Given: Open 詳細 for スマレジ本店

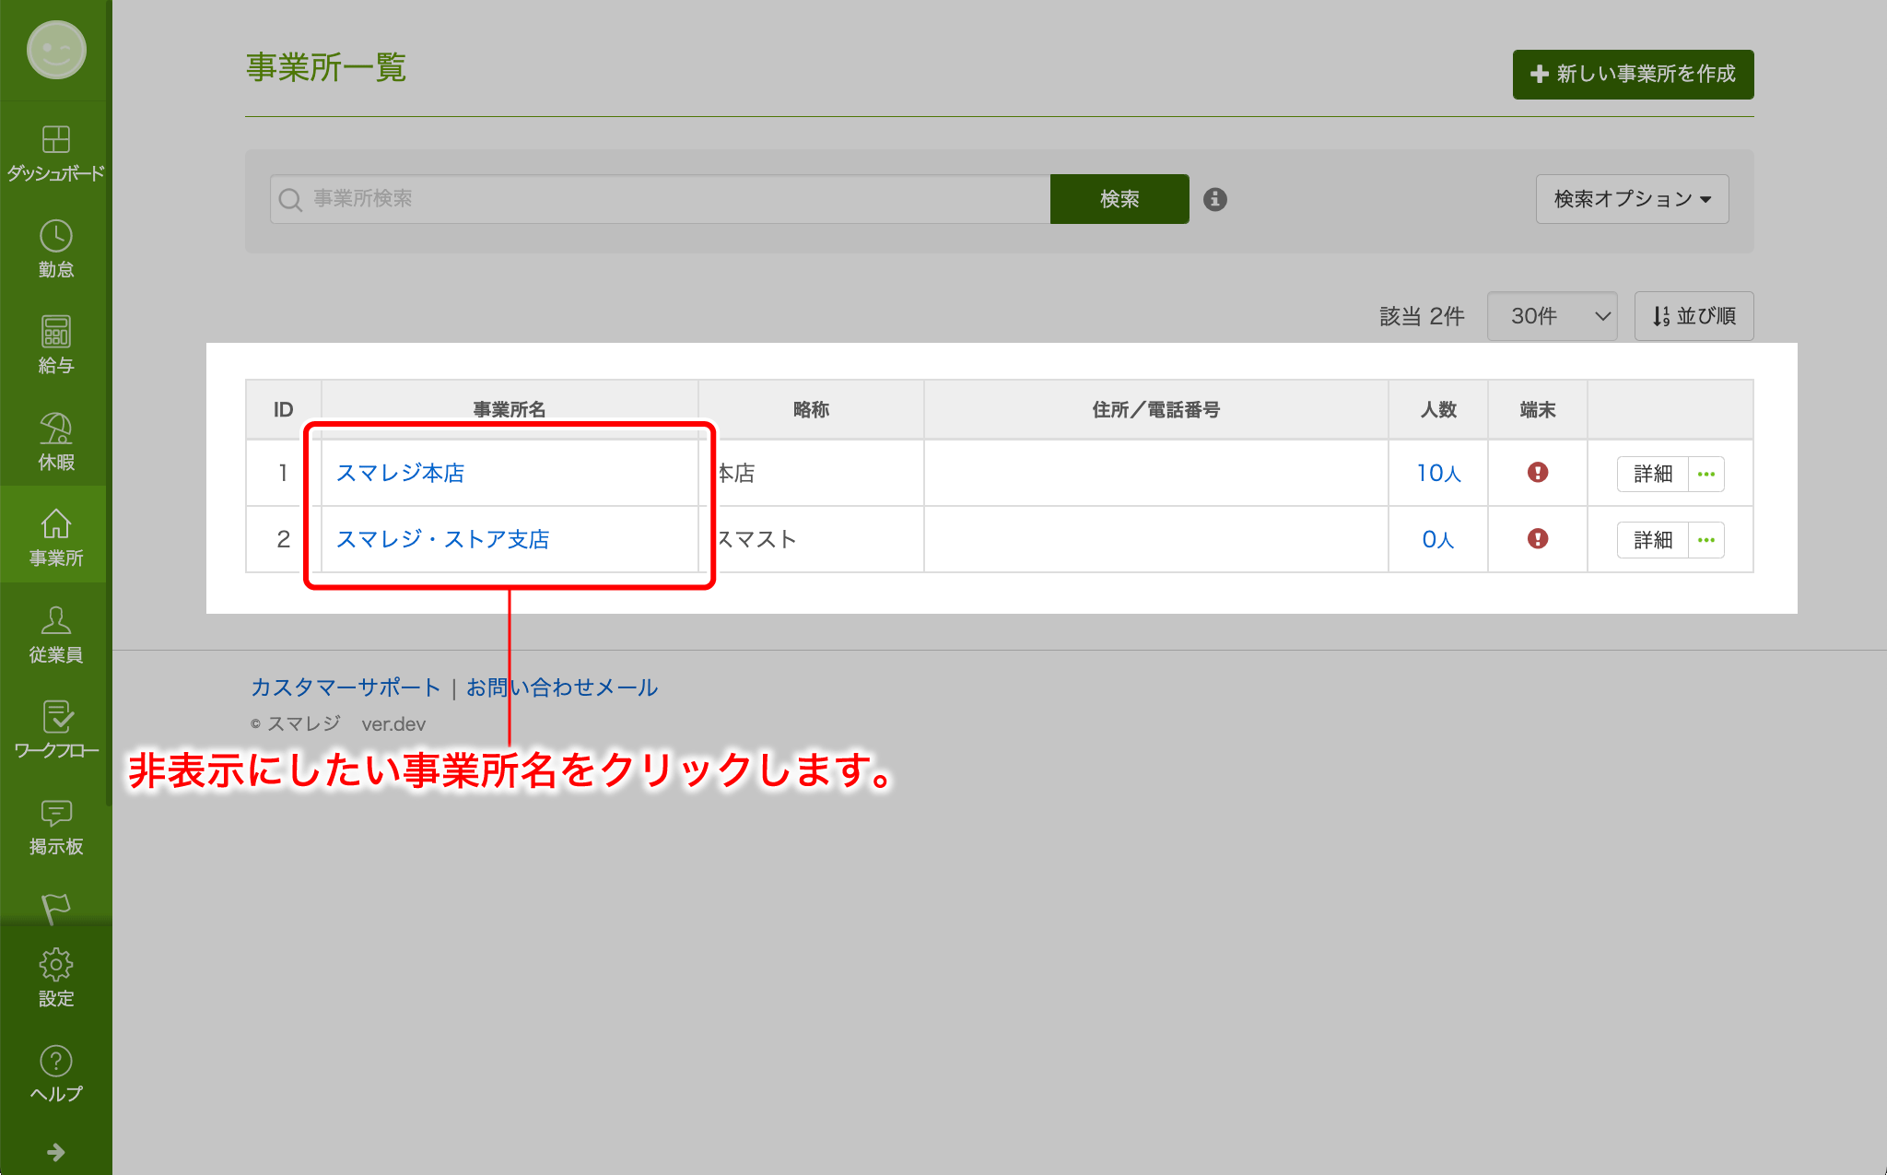Looking at the screenshot, I should [1653, 474].
